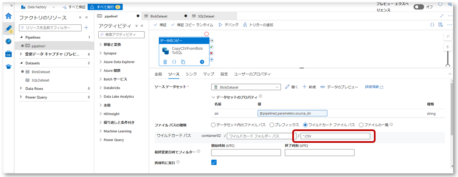Toggle the preview experience switch
Screen dimensions: 458x177
pyautogui.click(x=418, y=7)
